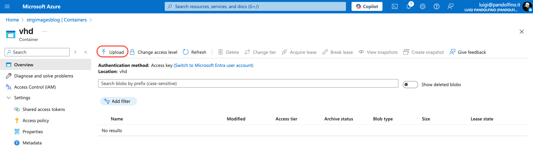Open Shared access tokens menu item
Screen dimensions: 533x155
pos(43,109)
